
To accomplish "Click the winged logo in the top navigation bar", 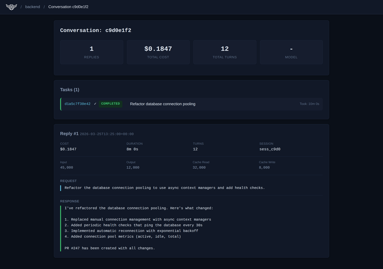I will point(11,7).
